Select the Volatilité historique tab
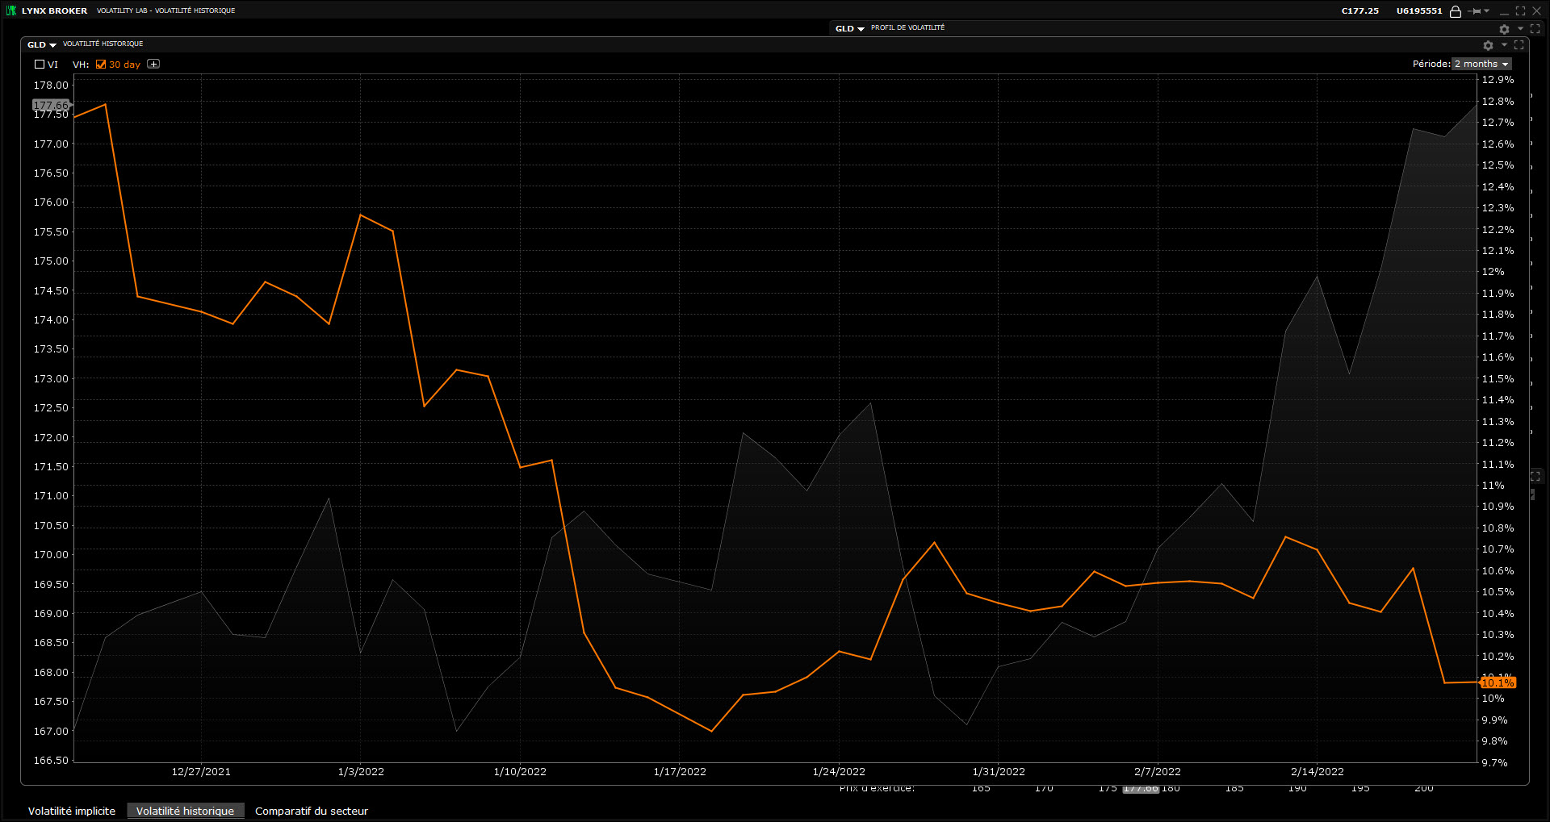This screenshot has height=822, width=1550. pyautogui.click(x=185, y=811)
